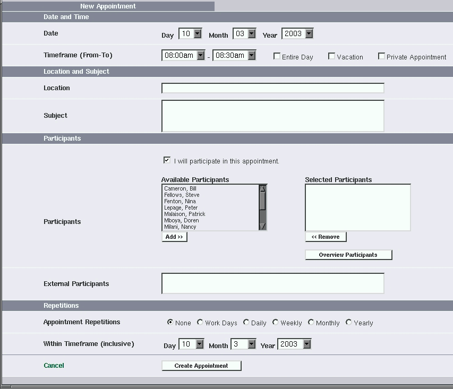Click the participants list scroll down arrow
Viewport: 453px width, 389px height.
(263, 227)
